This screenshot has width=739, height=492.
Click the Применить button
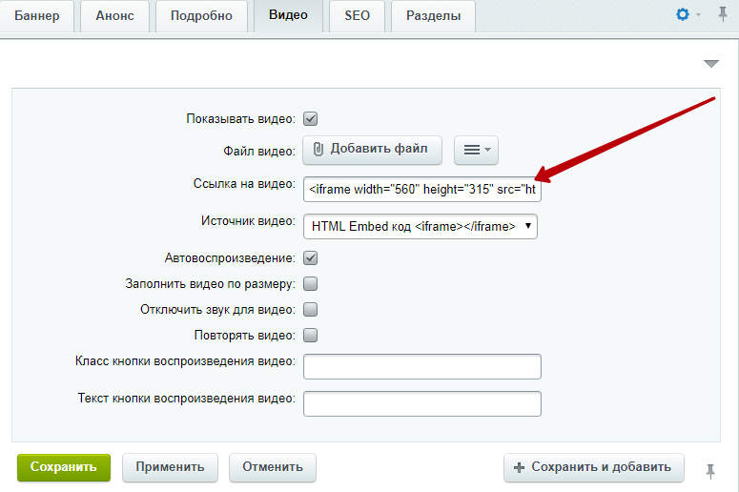pos(170,467)
